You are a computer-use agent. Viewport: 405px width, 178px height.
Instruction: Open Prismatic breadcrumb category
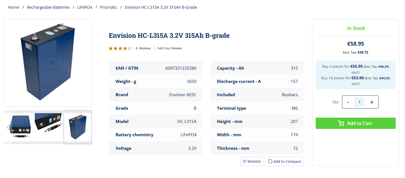(109, 7)
